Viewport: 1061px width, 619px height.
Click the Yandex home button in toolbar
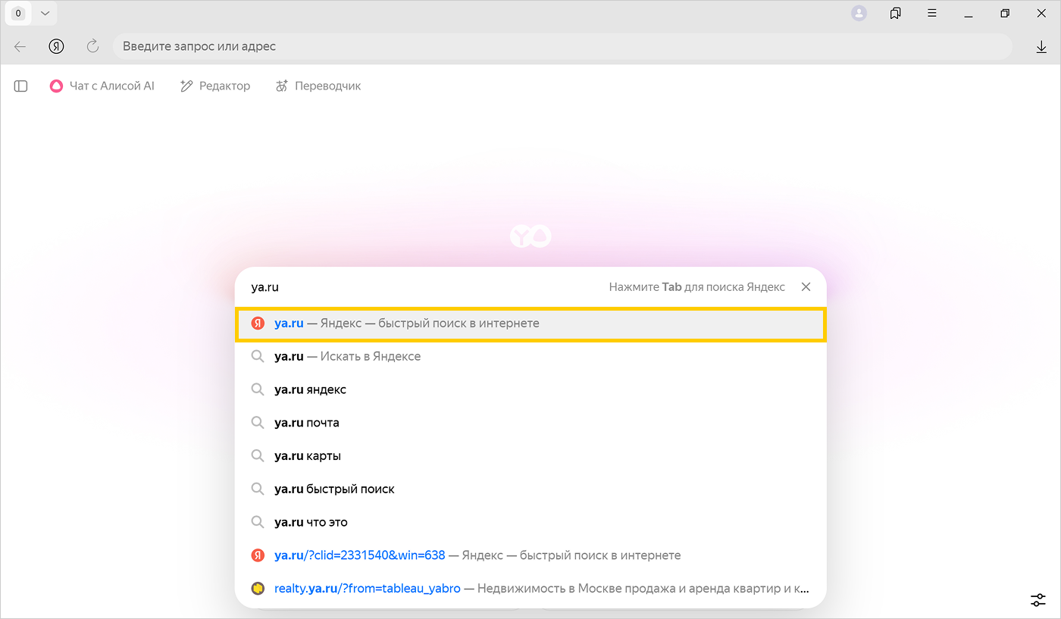pyautogui.click(x=56, y=46)
